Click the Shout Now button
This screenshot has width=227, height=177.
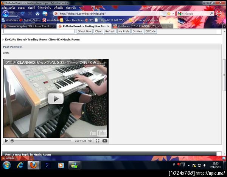coord(85,31)
